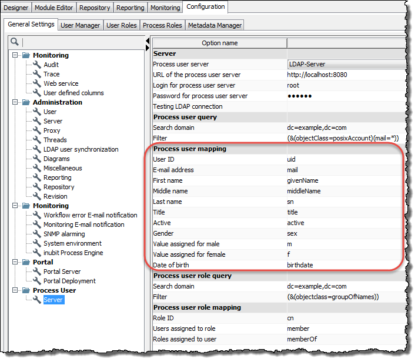Open the Process user server dropdown

point(347,64)
